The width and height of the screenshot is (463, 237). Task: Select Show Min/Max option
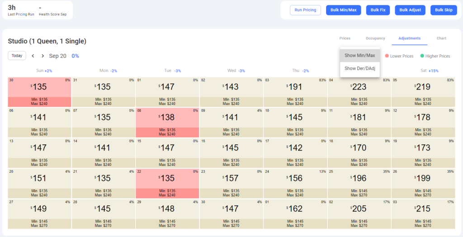point(359,56)
